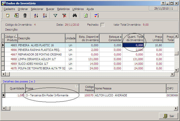Click the help question mark button
The height and width of the screenshot is (121, 180).
163,3
